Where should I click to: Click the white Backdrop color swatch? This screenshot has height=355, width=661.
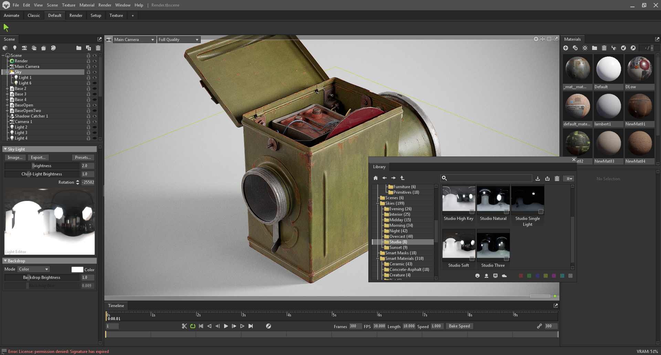coord(77,269)
